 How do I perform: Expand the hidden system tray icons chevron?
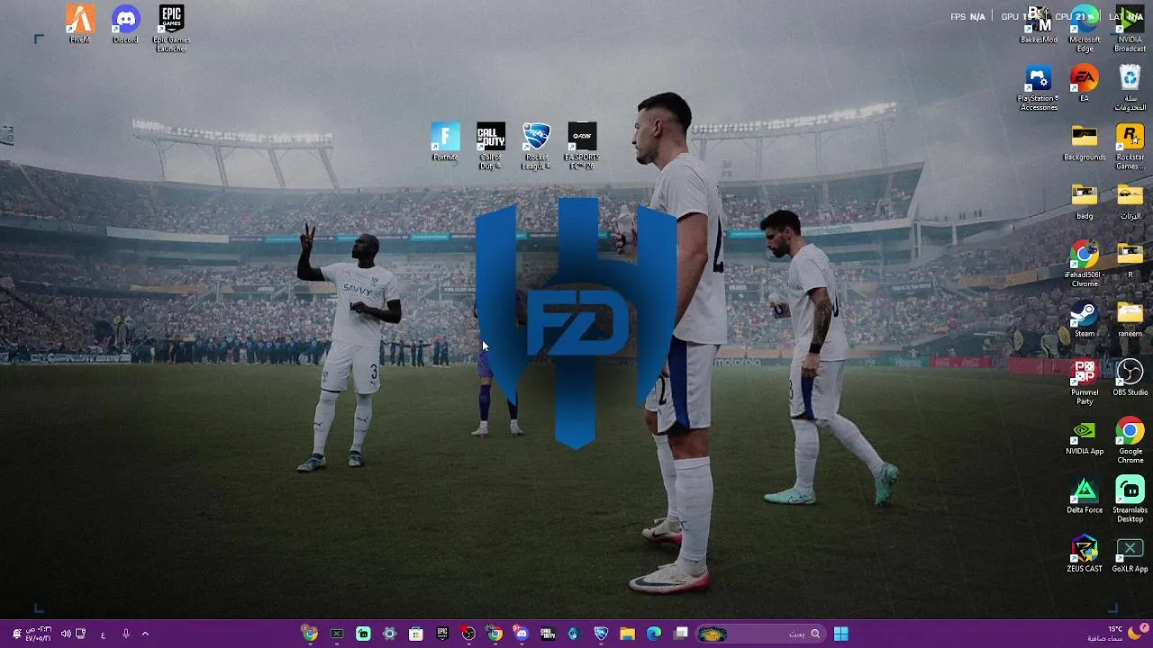point(145,634)
